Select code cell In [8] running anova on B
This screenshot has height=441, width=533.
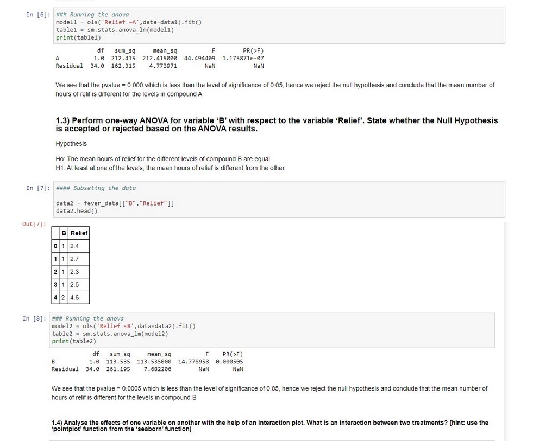pos(272,330)
